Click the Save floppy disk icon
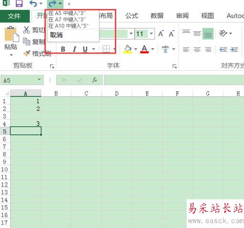This screenshot has width=244, height=228. pos(19,3)
